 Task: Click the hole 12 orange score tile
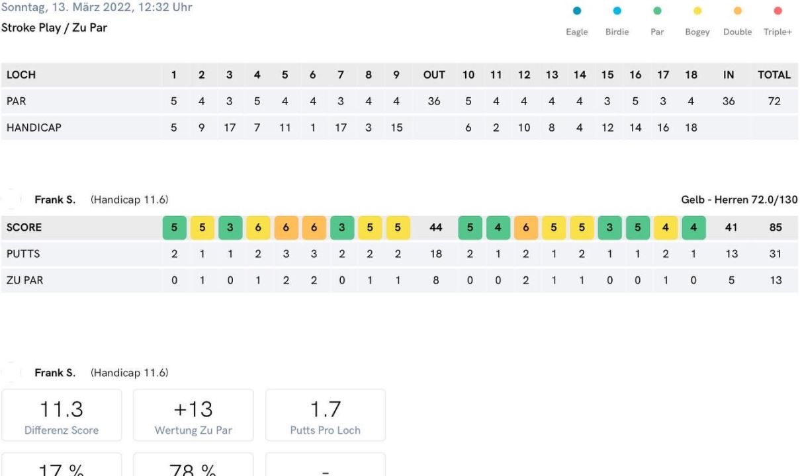(524, 227)
